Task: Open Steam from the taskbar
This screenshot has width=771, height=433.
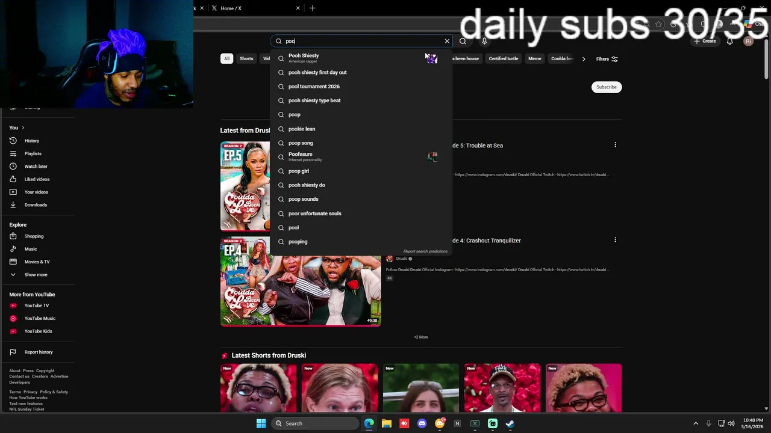Action: tap(510, 423)
